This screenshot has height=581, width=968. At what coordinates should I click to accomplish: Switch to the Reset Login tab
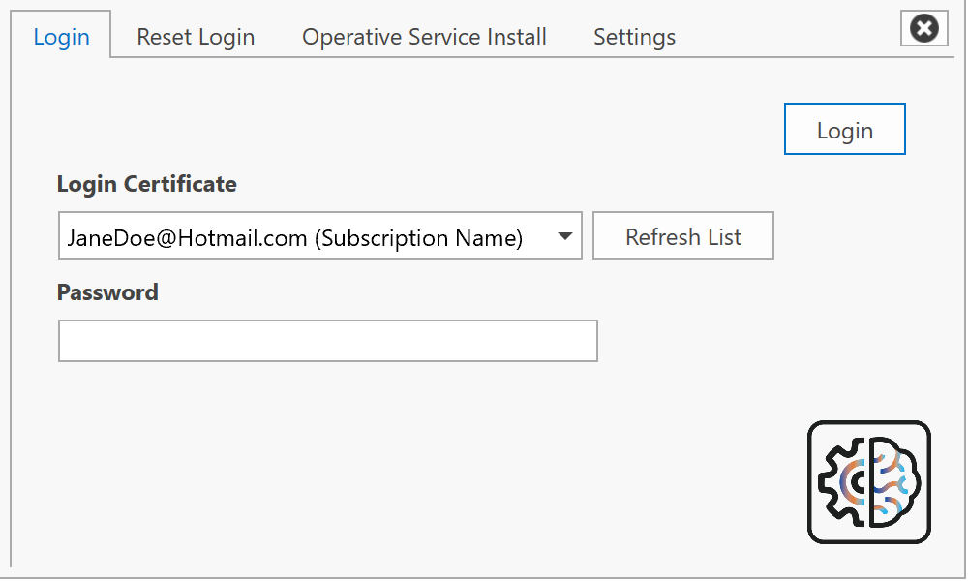196,37
